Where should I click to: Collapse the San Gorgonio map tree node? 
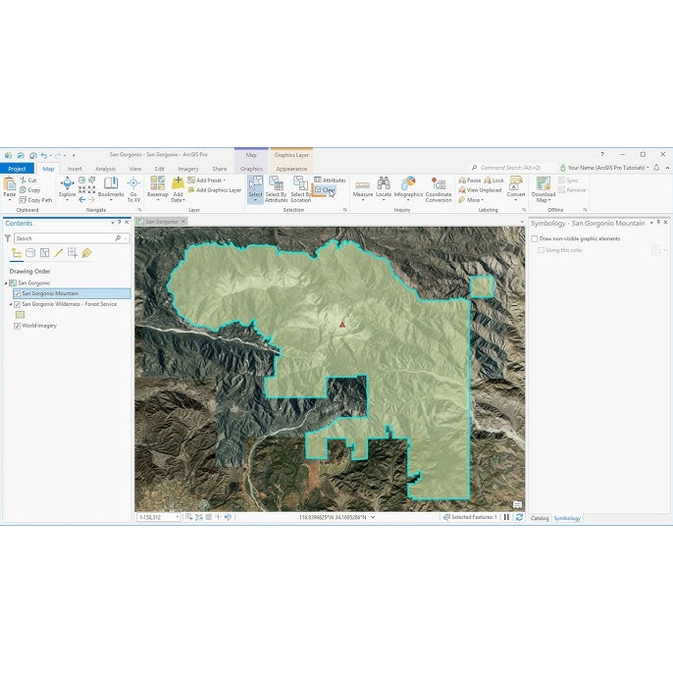point(6,284)
